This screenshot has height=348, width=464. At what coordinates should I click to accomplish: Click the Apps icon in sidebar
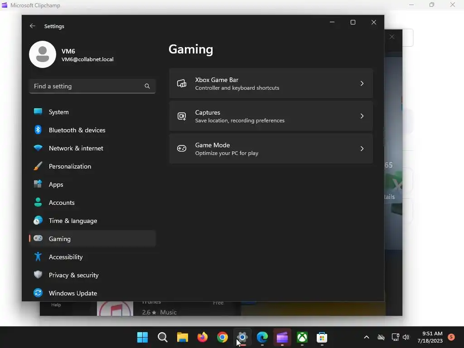pos(38,184)
